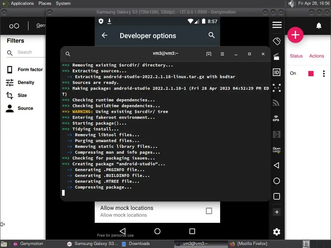Click the Android home circle in side toolbar
Image resolution: width=331 pixels, height=248 pixels.
pyautogui.click(x=277, y=181)
